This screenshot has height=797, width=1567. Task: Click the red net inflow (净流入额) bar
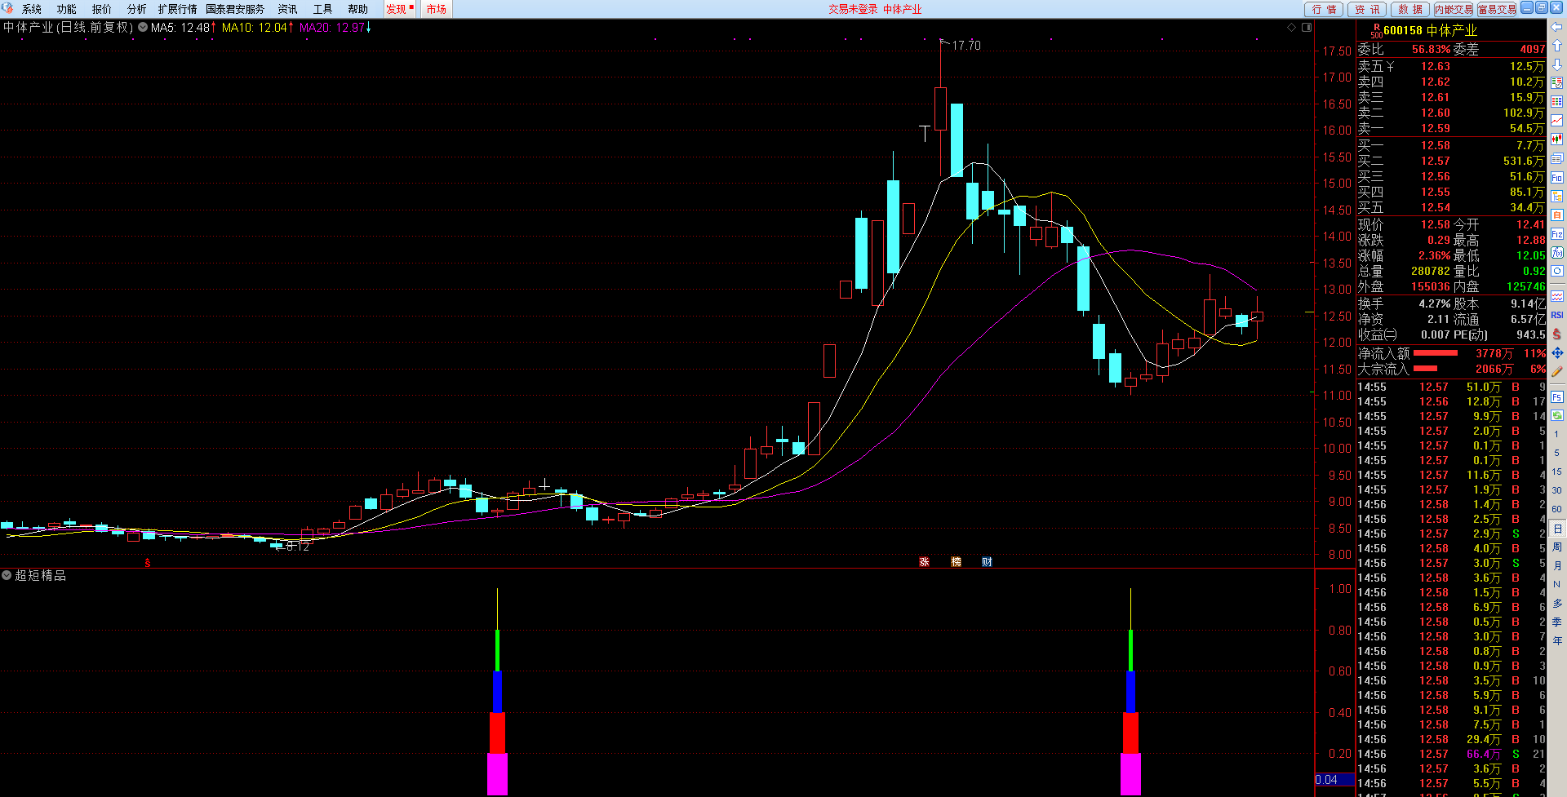point(1435,353)
